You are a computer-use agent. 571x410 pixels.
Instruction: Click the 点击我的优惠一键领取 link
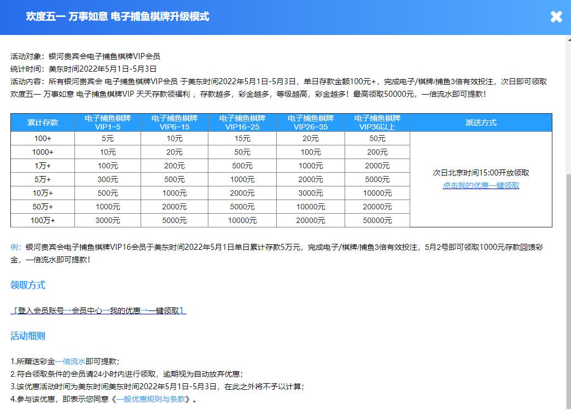tap(481, 185)
